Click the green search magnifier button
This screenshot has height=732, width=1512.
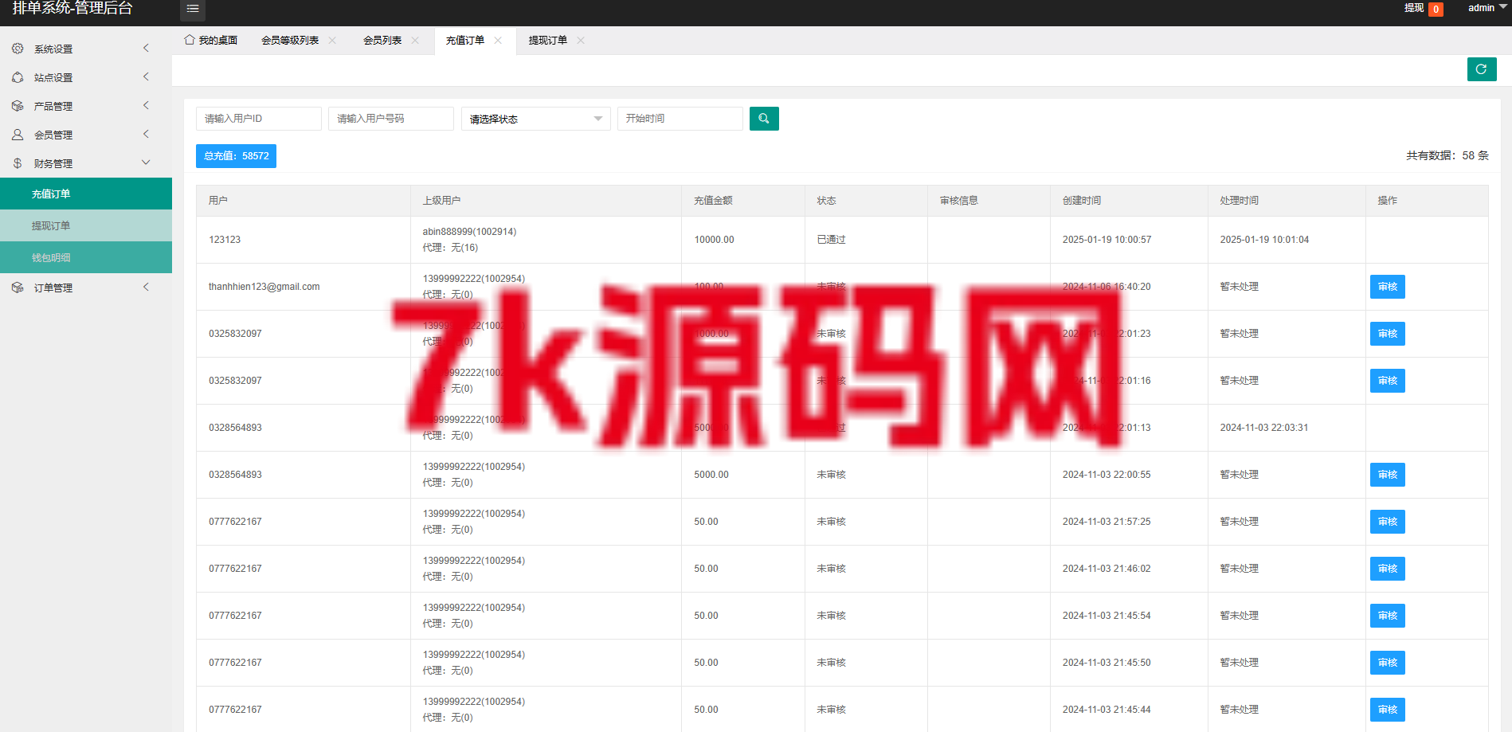click(764, 119)
